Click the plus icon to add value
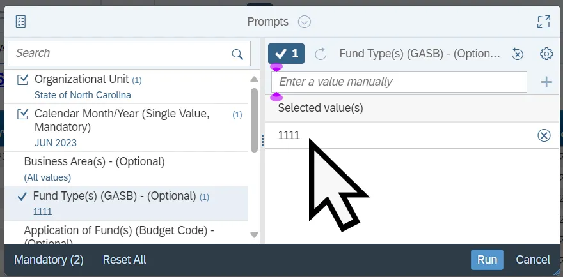 pos(546,82)
